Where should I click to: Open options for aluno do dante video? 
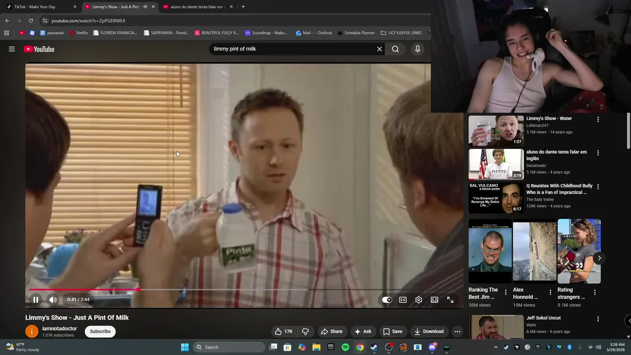[598, 153]
